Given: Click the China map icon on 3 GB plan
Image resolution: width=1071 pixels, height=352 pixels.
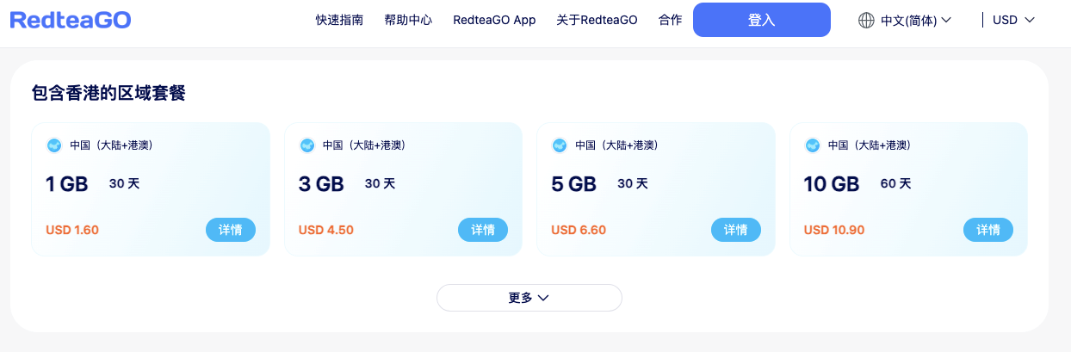Looking at the screenshot, I should (306, 145).
